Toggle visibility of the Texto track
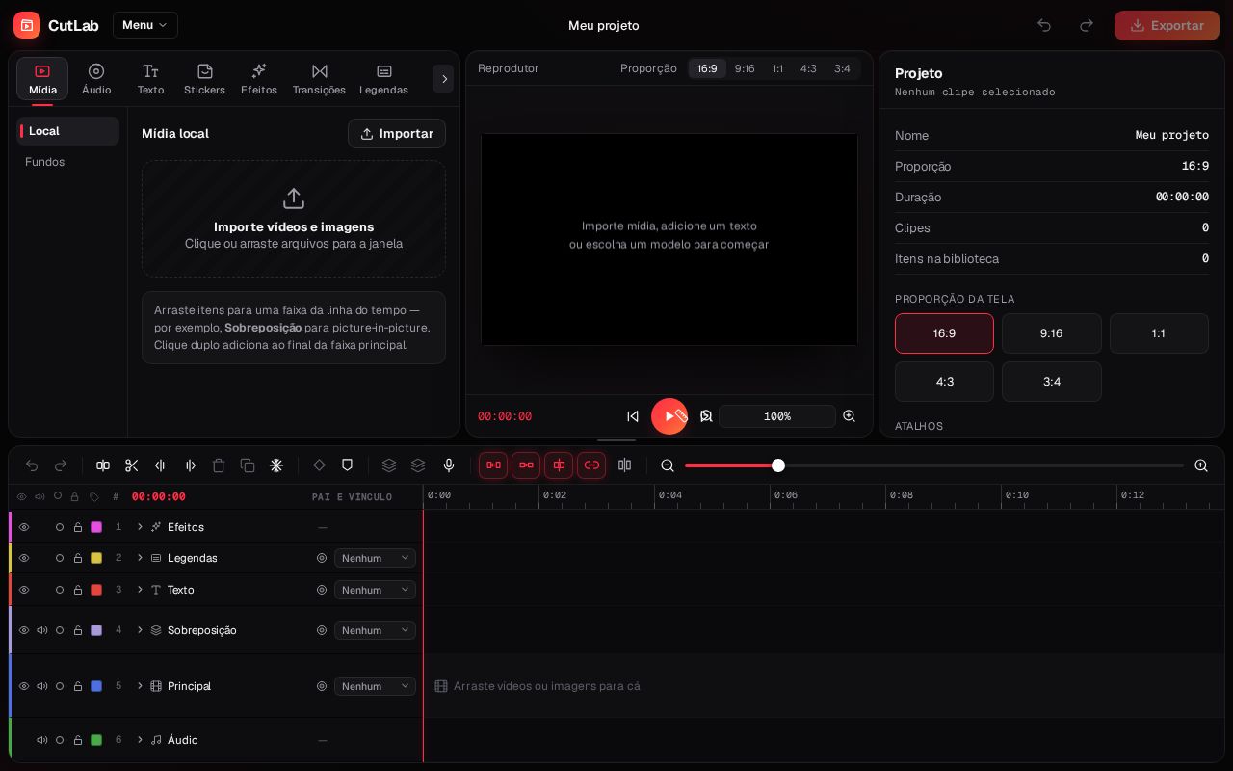The height and width of the screenshot is (771, 1233). pos(24,590)
